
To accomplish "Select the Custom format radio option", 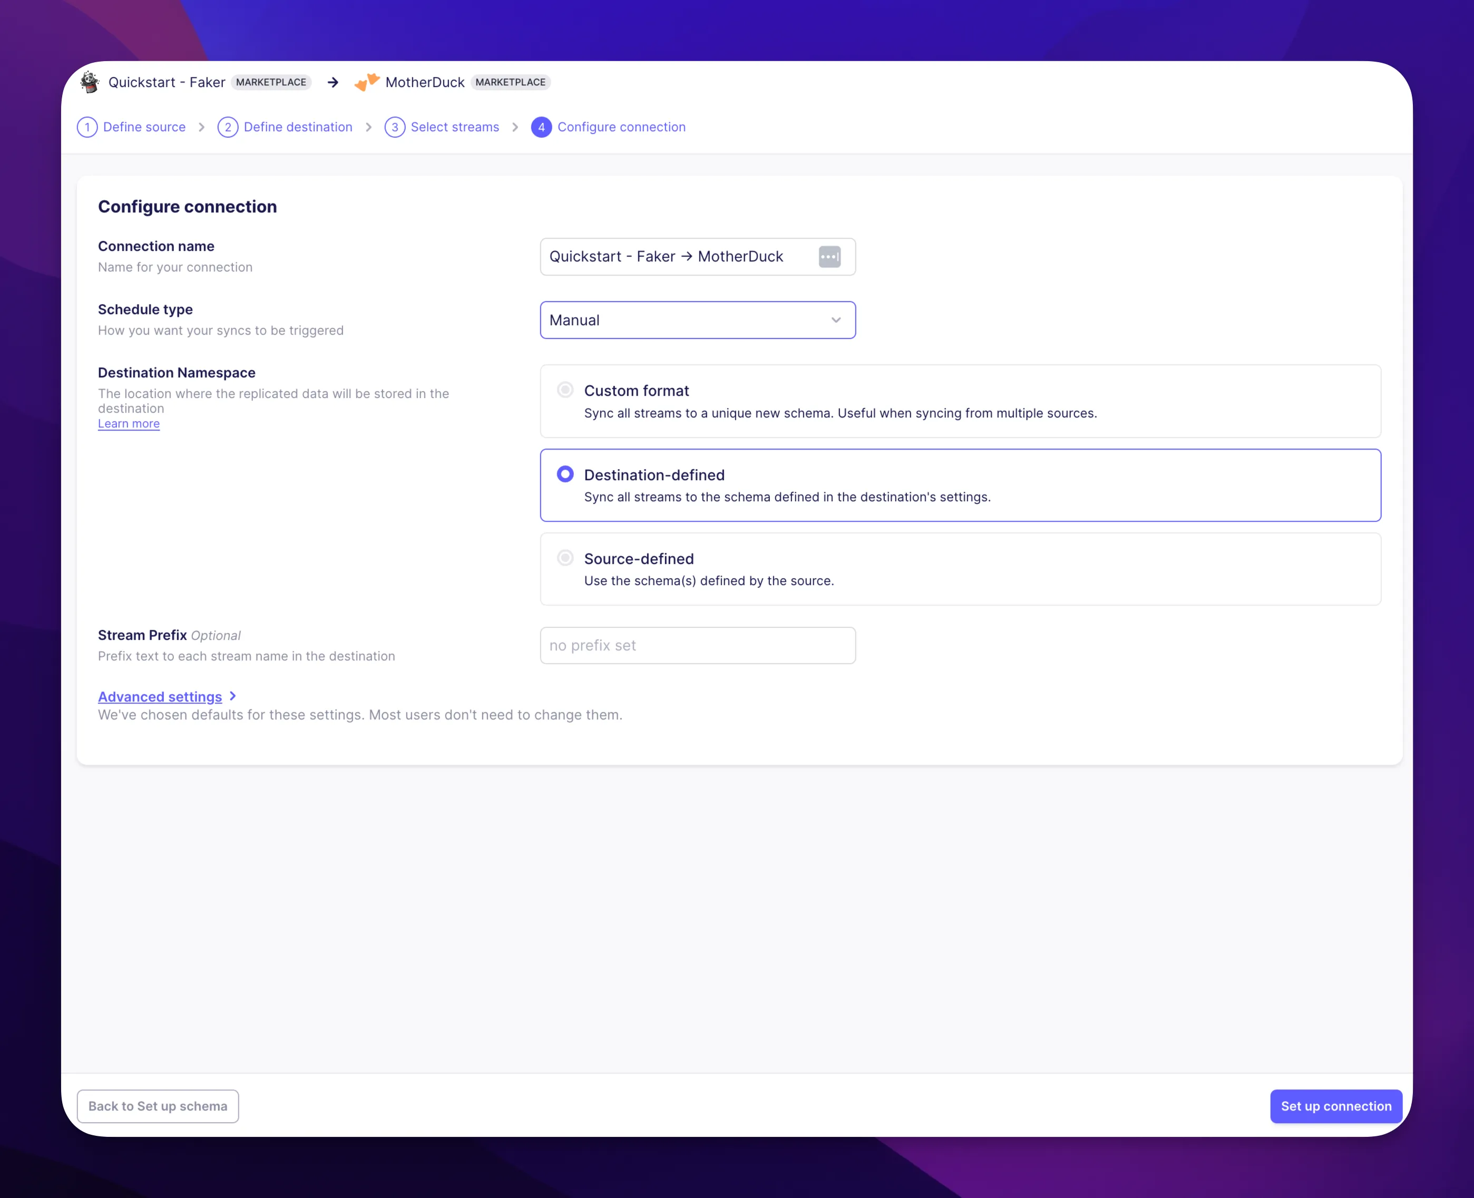I will [x=565, y=390].
